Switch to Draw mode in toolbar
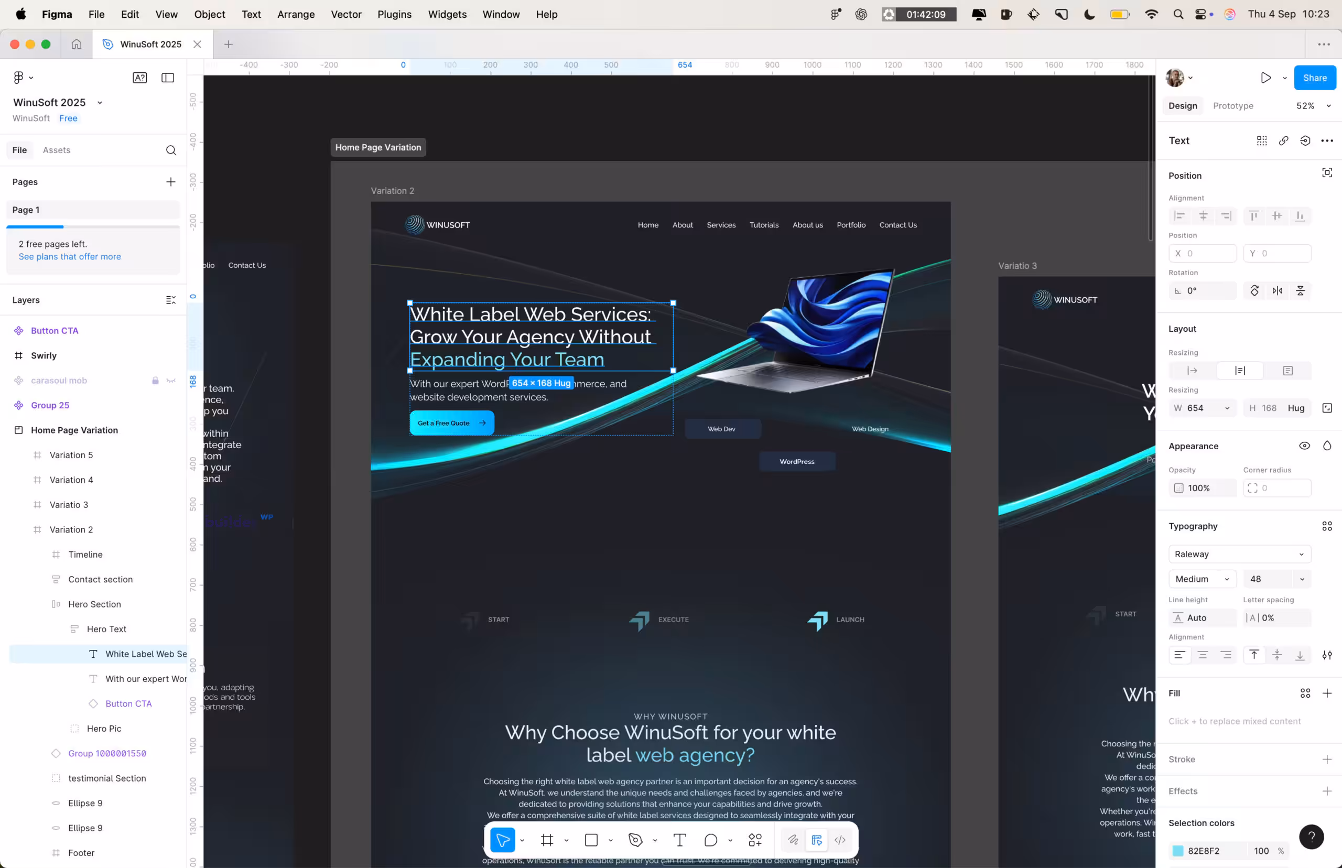The image size is (1342, 868). [793, 840]
